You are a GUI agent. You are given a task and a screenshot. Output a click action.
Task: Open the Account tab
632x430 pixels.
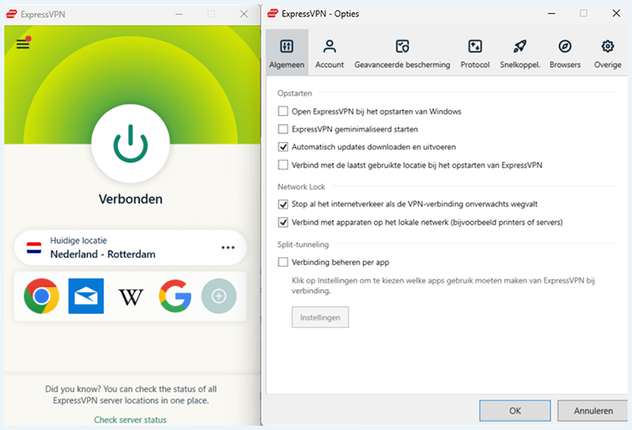click(x=329, y=52)
